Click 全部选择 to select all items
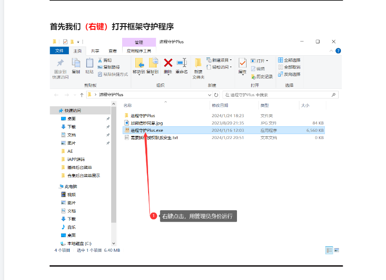 click(x=291, y=60)
